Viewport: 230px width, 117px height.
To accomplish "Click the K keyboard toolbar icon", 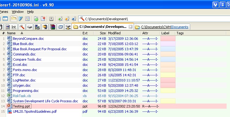I will tap(51, 19).
